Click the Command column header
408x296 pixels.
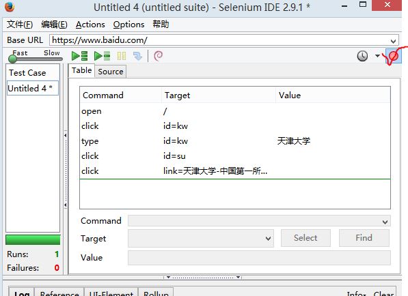121,95
